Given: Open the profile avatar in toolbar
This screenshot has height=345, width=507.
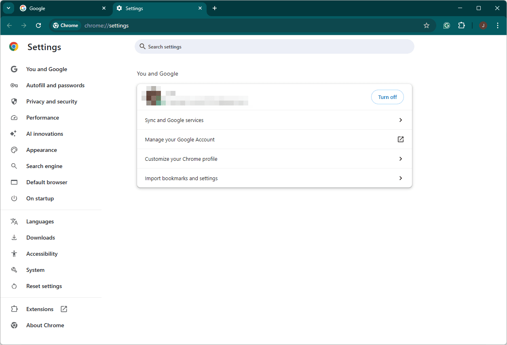Looking at the screenshot, I should click(x=483, y=25).
